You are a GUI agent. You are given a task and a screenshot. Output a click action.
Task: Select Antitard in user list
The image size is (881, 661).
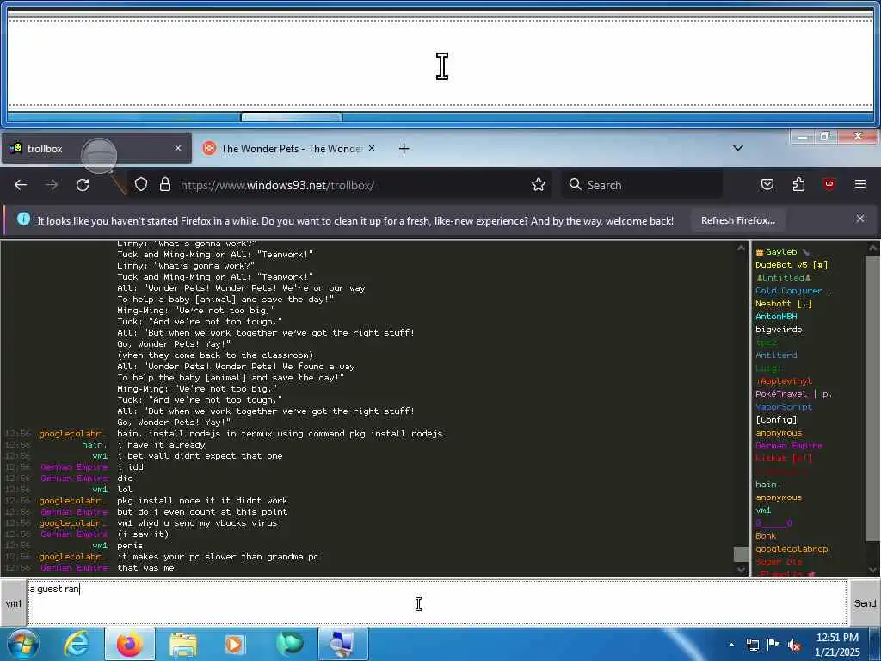[776, 355]
